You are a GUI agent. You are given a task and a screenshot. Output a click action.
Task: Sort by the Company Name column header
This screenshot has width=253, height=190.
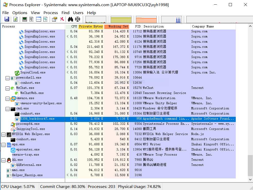[x=213, y=26]
